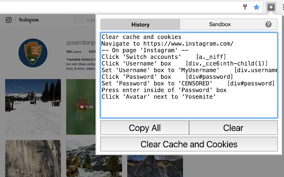Open the granite rock face photo
The width and height of the screenshot is (284, 177).
[x=33, y=158]
